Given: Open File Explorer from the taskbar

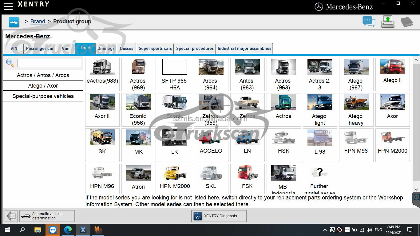Looking at the screenshot, I should 38,230.
